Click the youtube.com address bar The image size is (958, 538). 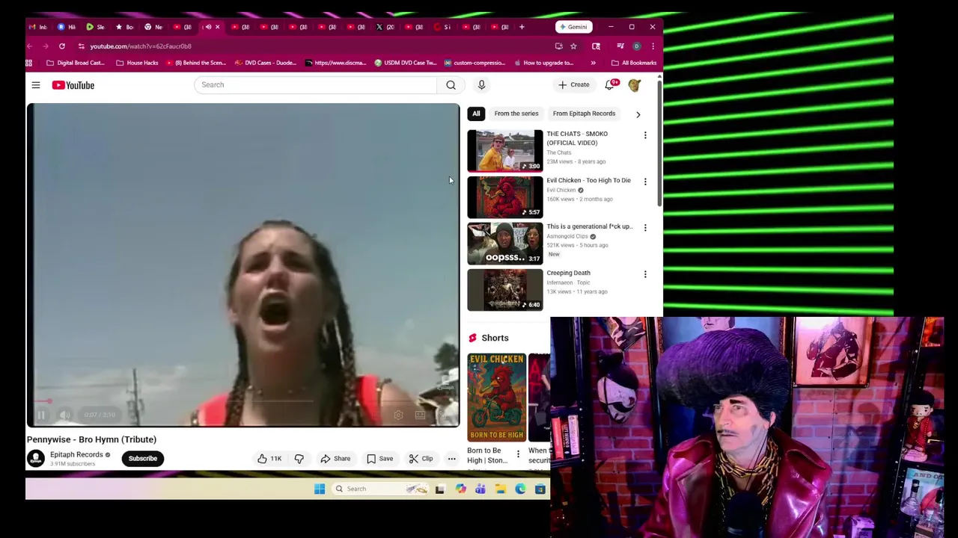pyautogui.click(x=314, y=46)
